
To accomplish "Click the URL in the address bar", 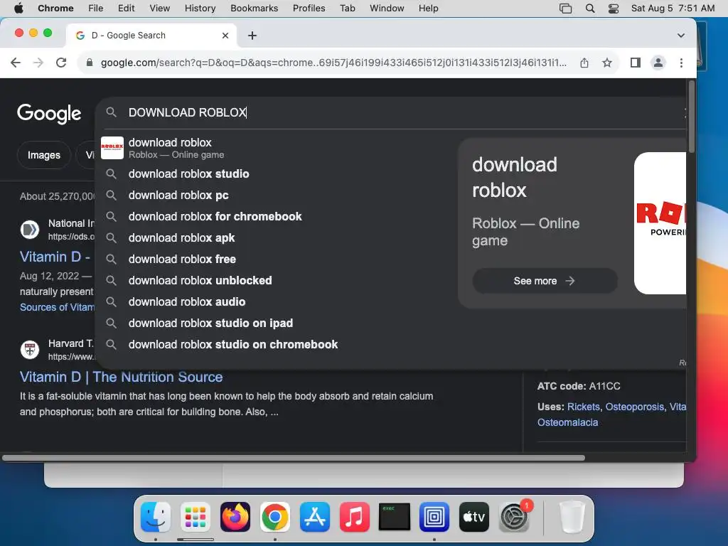I will pos(333,63).
